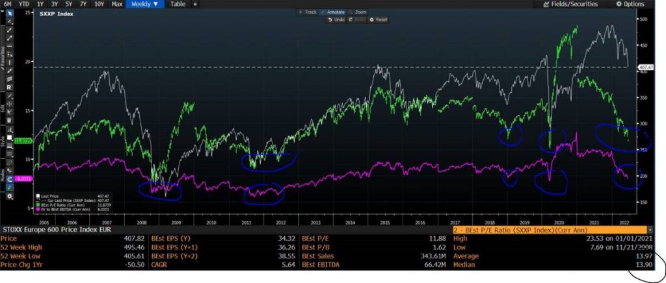Select the Max time range
666x283 pixels.
click(116, 4)
